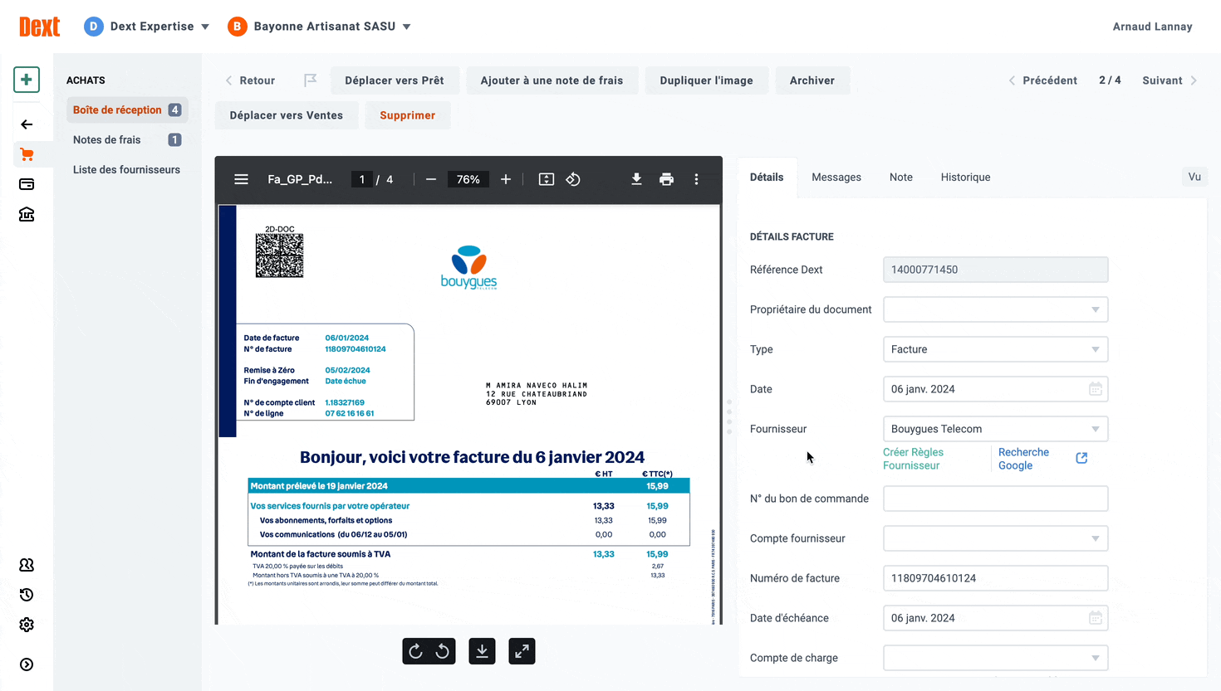Expand the Compte fournisseur dropdown
This screenshot has width=1221, height=691.
pyautogui.click(x=995, y=538)
